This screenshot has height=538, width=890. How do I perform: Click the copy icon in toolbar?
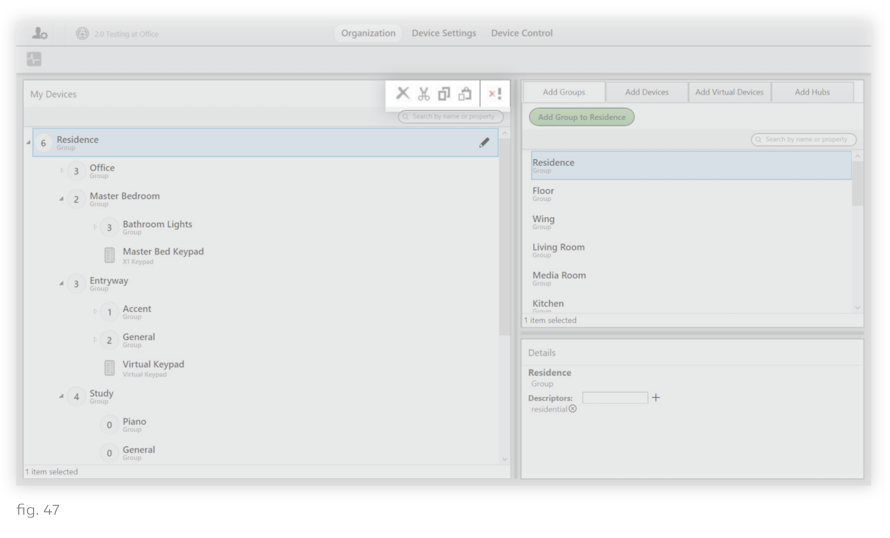point(444,94)
